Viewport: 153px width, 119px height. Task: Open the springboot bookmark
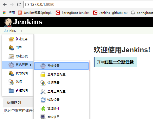point(142,13)
